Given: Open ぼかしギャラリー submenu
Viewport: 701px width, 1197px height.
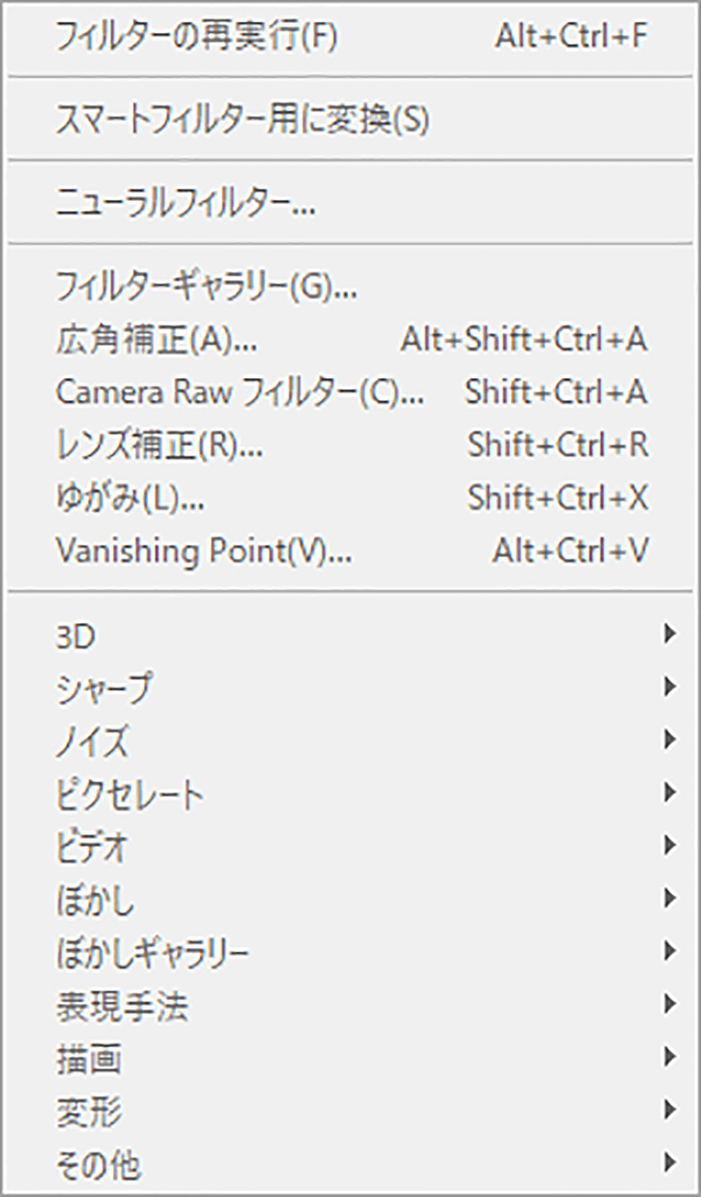Looking at the screenshot, I should point(152,952).
